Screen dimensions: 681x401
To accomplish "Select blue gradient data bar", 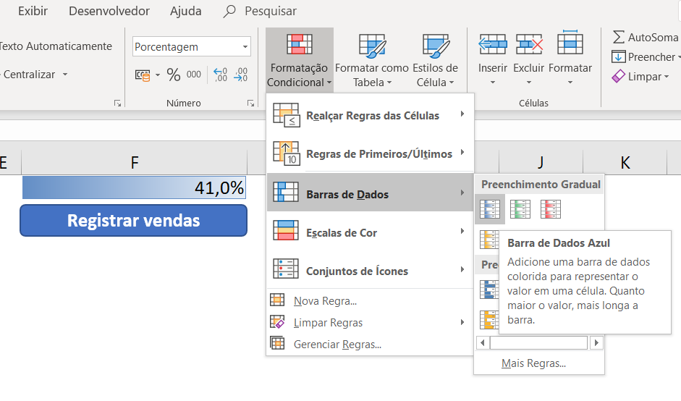I will (490, 209).
